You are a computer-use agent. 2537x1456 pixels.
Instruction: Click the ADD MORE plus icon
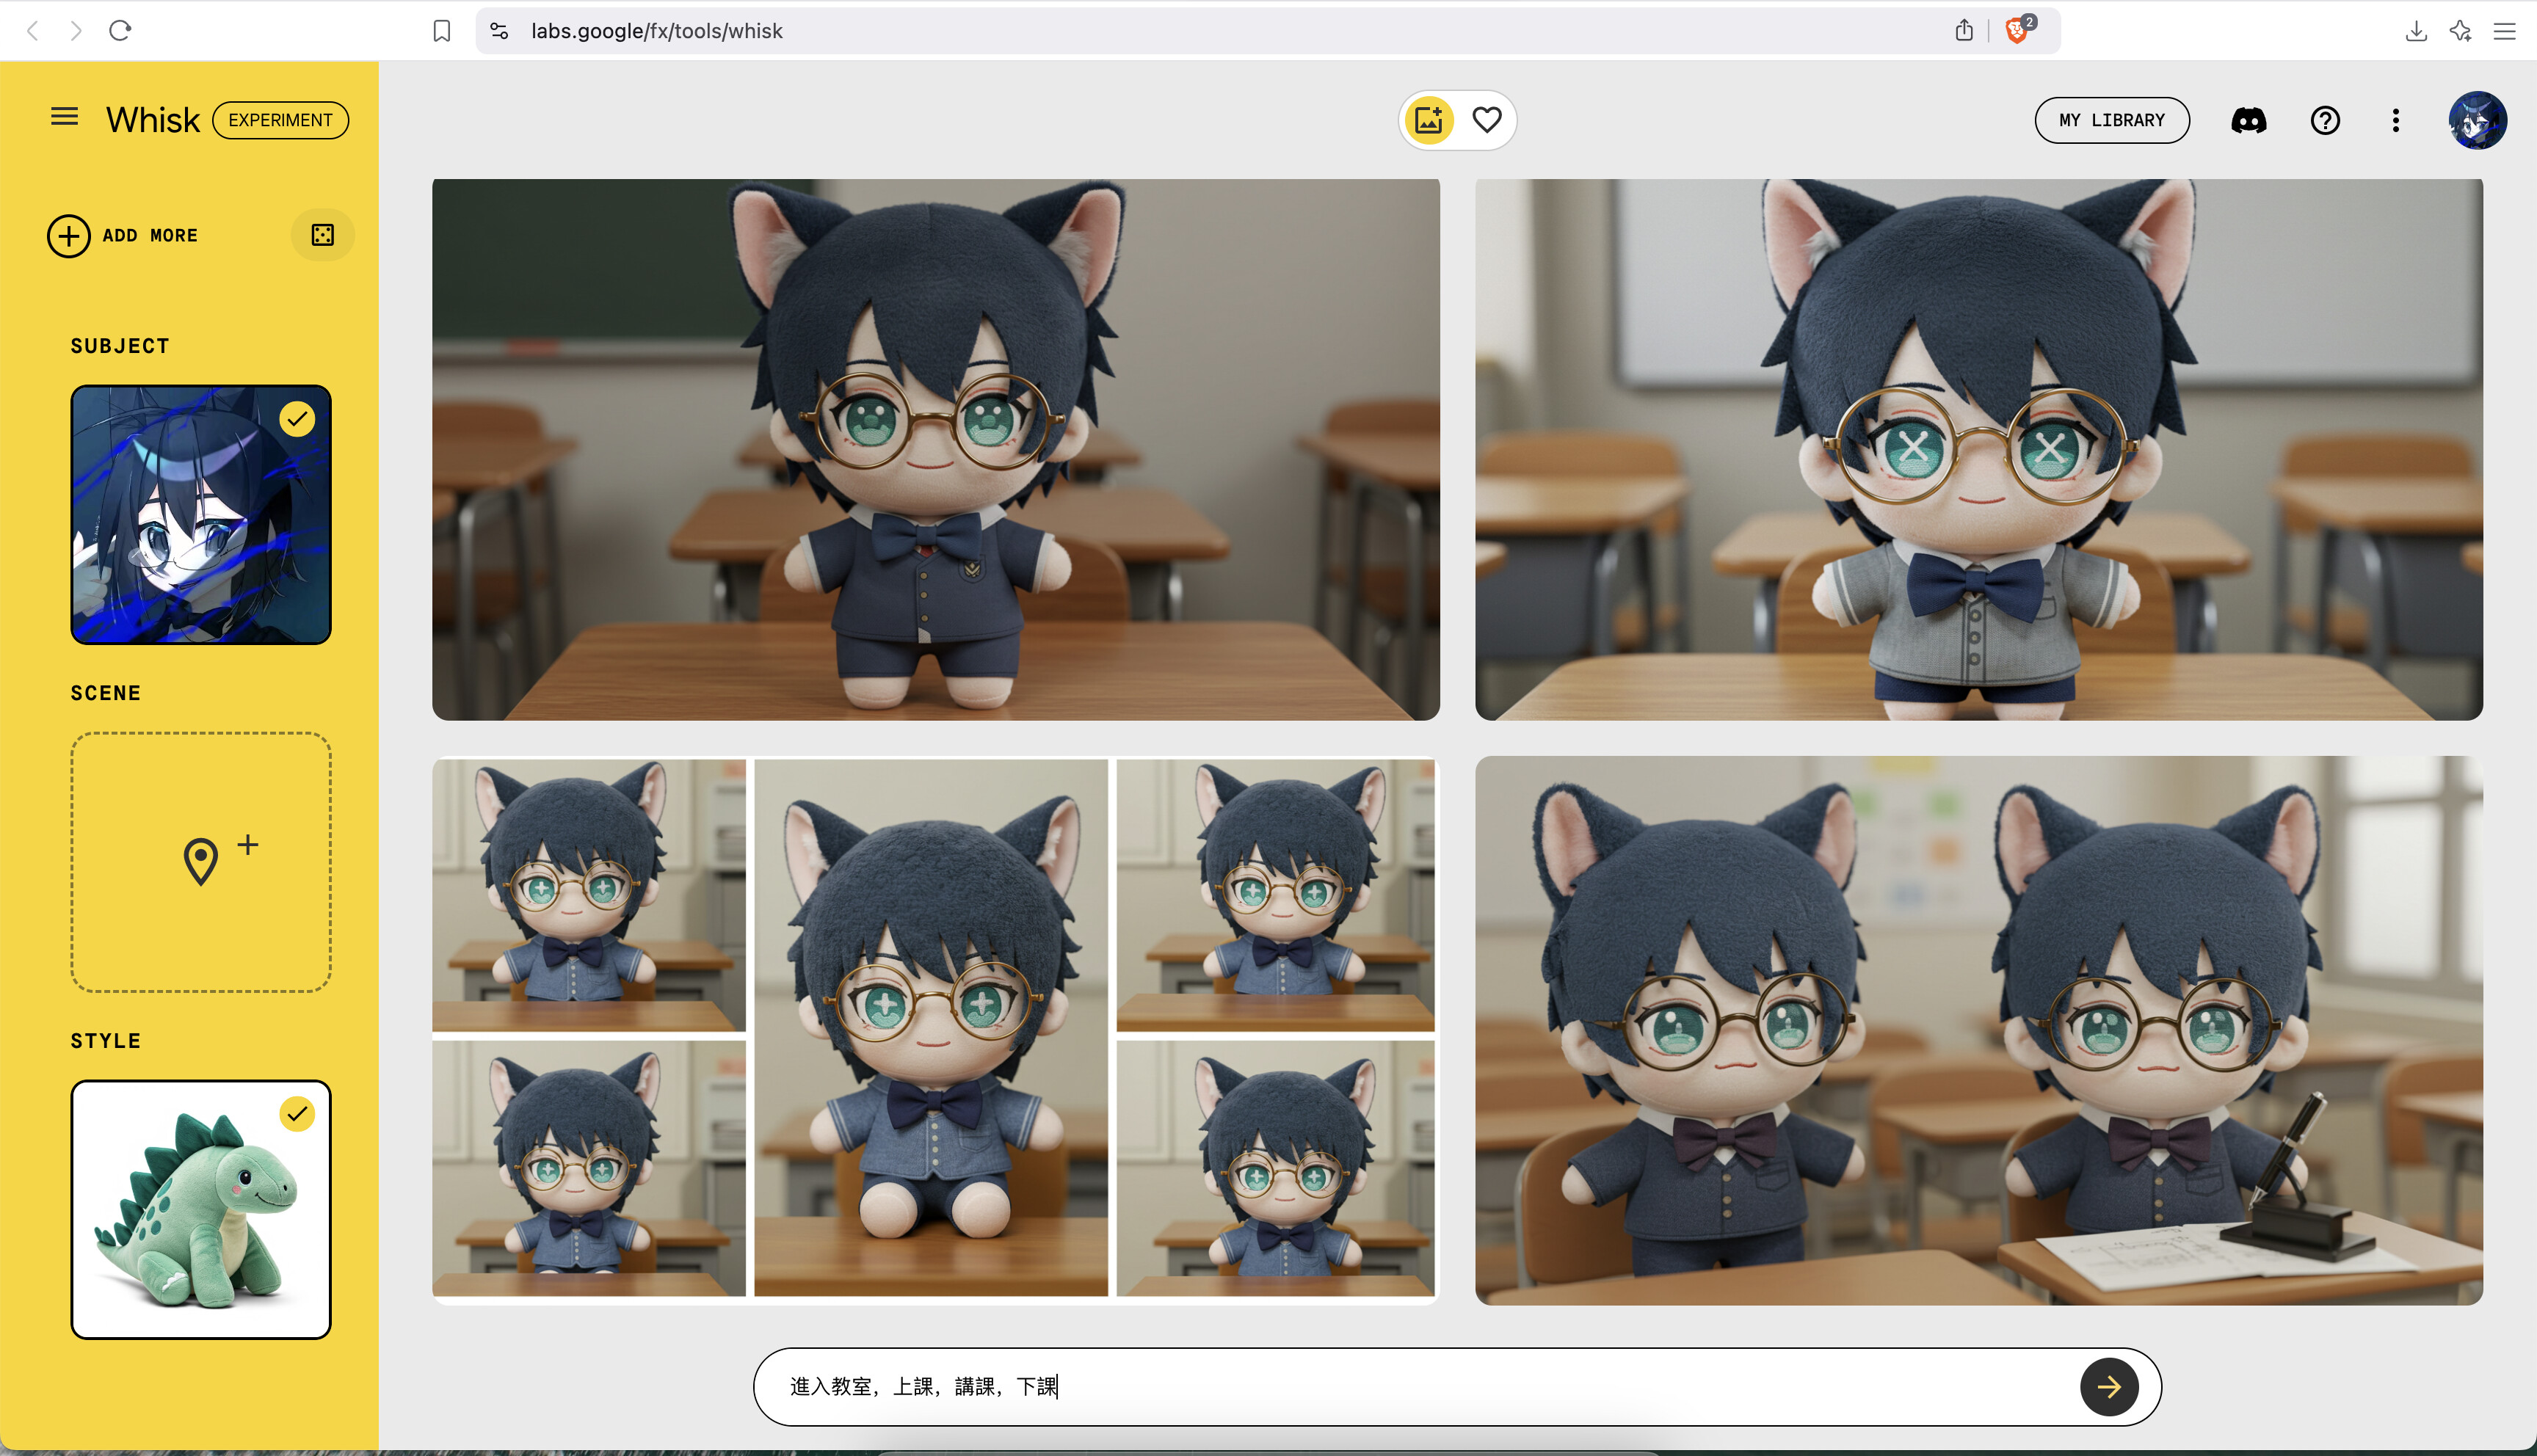68,236
